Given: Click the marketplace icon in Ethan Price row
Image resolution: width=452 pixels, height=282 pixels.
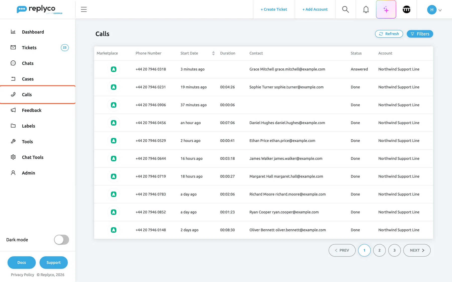Looking at the screenshot, I should (x=114, y=141).
